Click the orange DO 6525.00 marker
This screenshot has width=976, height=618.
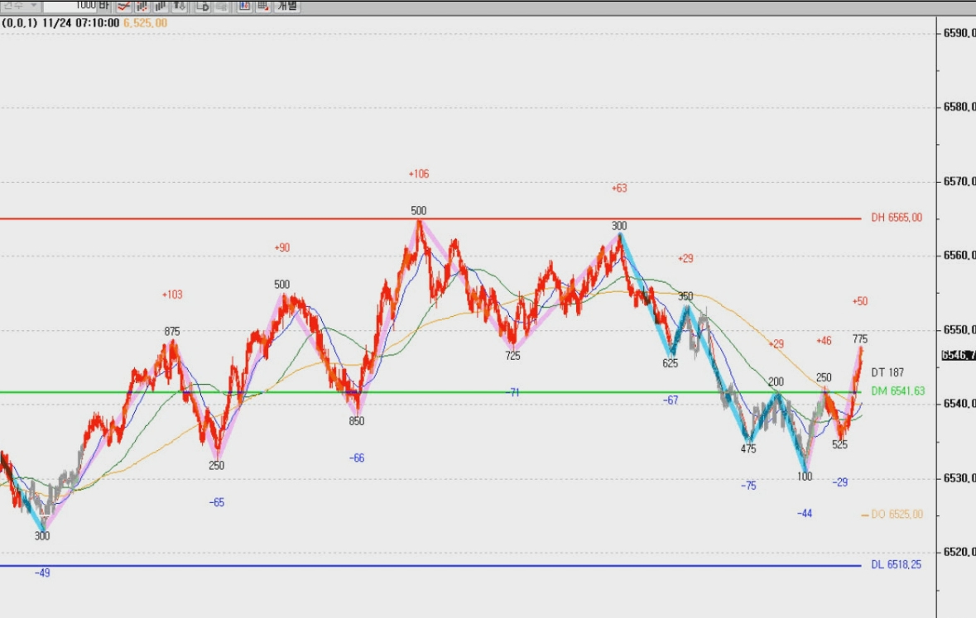(x=892, y=514)
